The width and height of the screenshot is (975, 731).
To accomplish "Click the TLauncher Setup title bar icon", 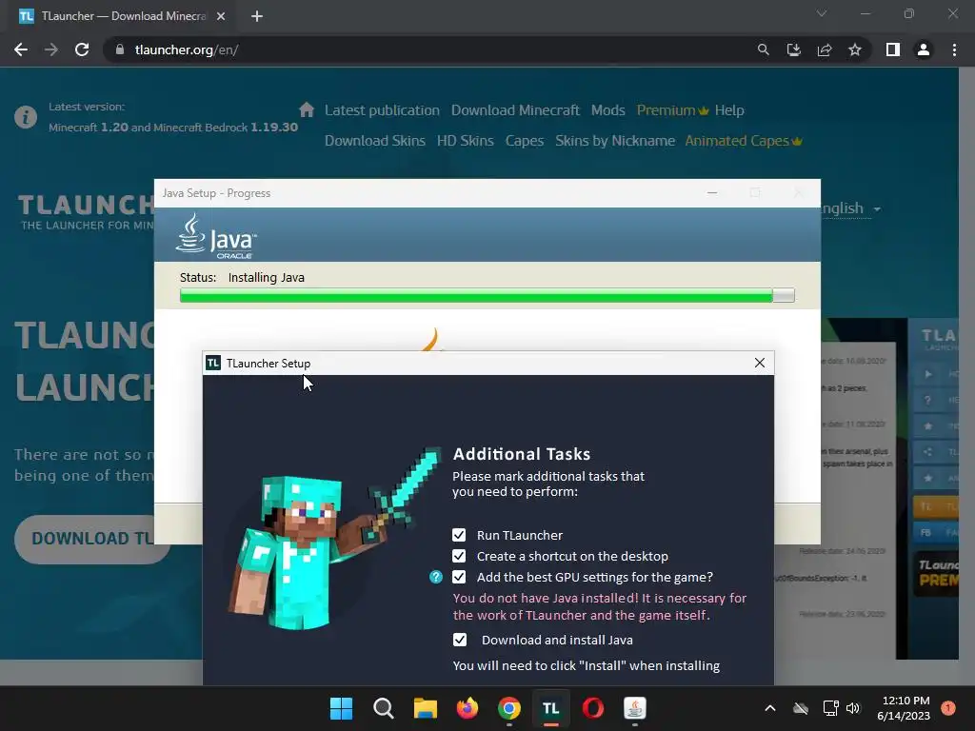I will click(x=213, y=363).
